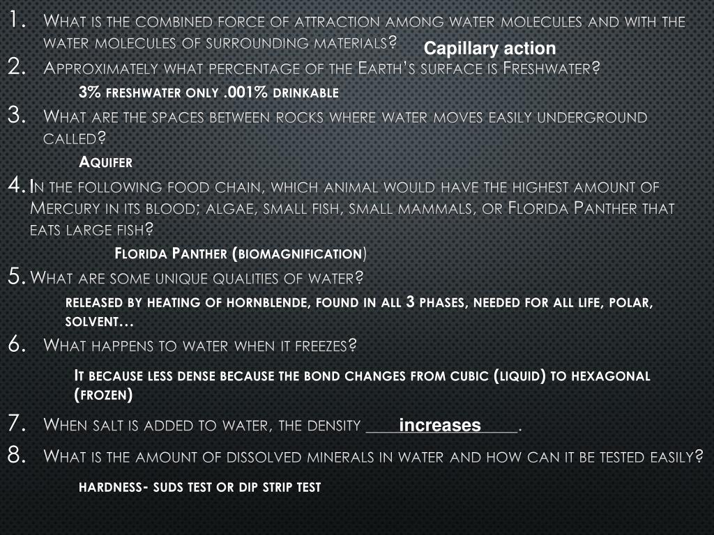
Task: Click question 2 about Earth's freshwater percentage
Action: coord(321,68)
